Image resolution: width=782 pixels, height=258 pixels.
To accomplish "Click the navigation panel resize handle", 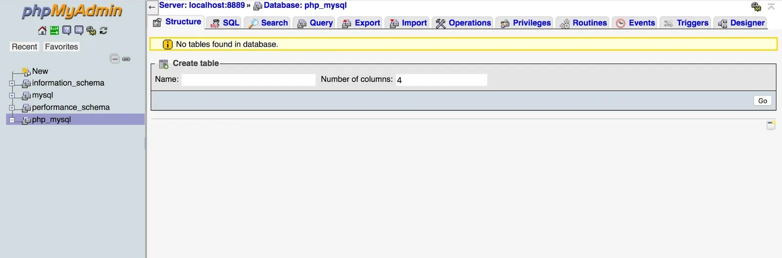I will (x=146, y=143).
